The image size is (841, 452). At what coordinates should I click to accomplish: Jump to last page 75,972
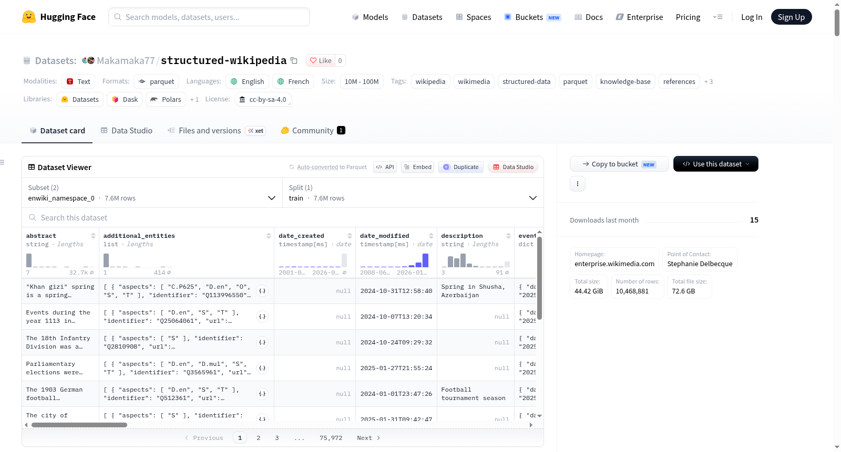pyautogui.click(x=331, y=438)
